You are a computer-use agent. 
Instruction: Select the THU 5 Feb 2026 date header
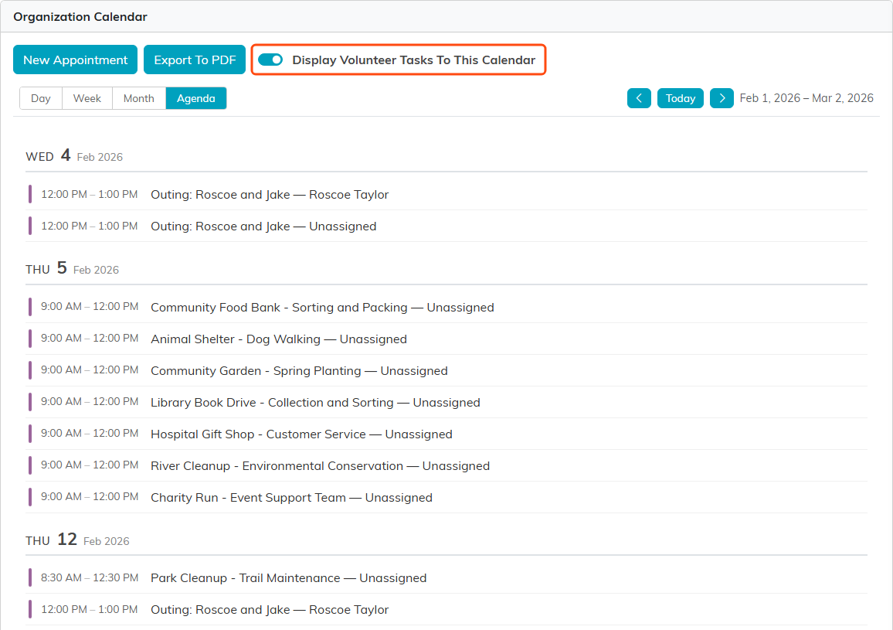[x=73, y=268]
